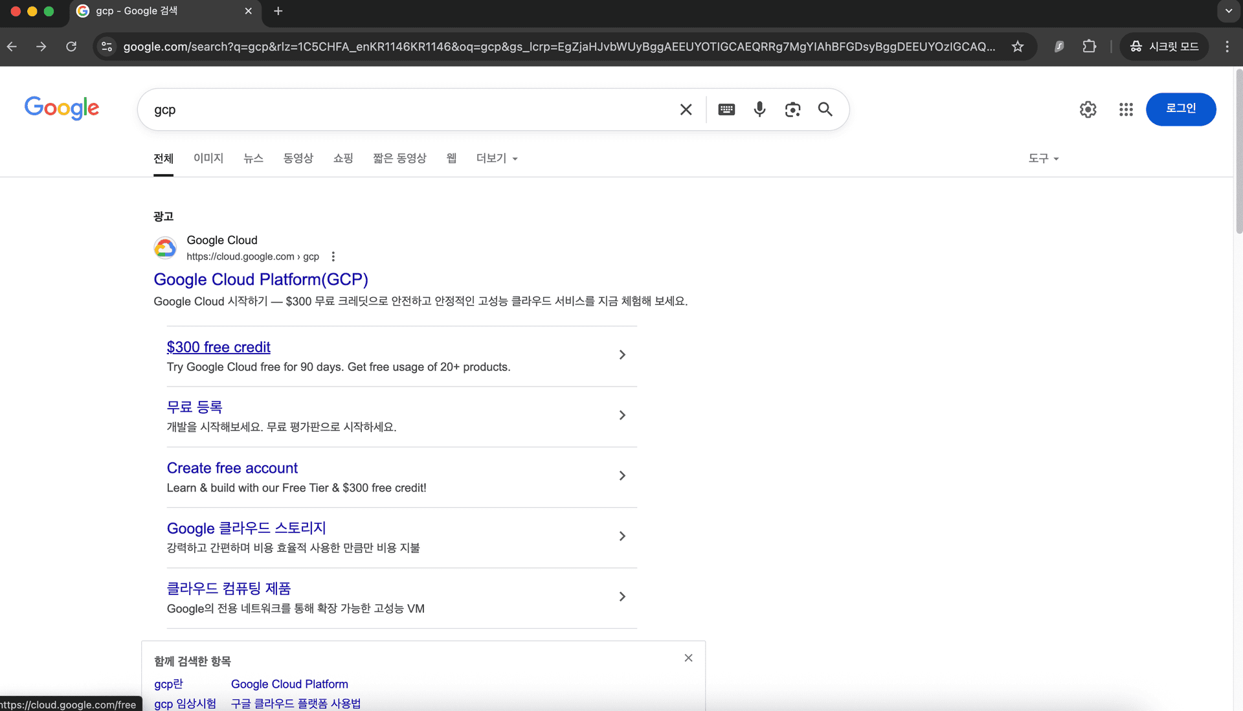Click the Google Cloud advertiser name

point(222,240)
